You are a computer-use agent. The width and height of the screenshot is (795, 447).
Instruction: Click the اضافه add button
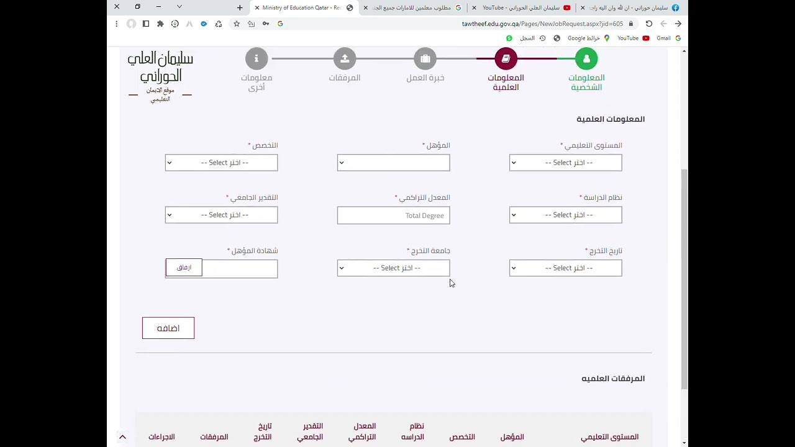point(168,328)
